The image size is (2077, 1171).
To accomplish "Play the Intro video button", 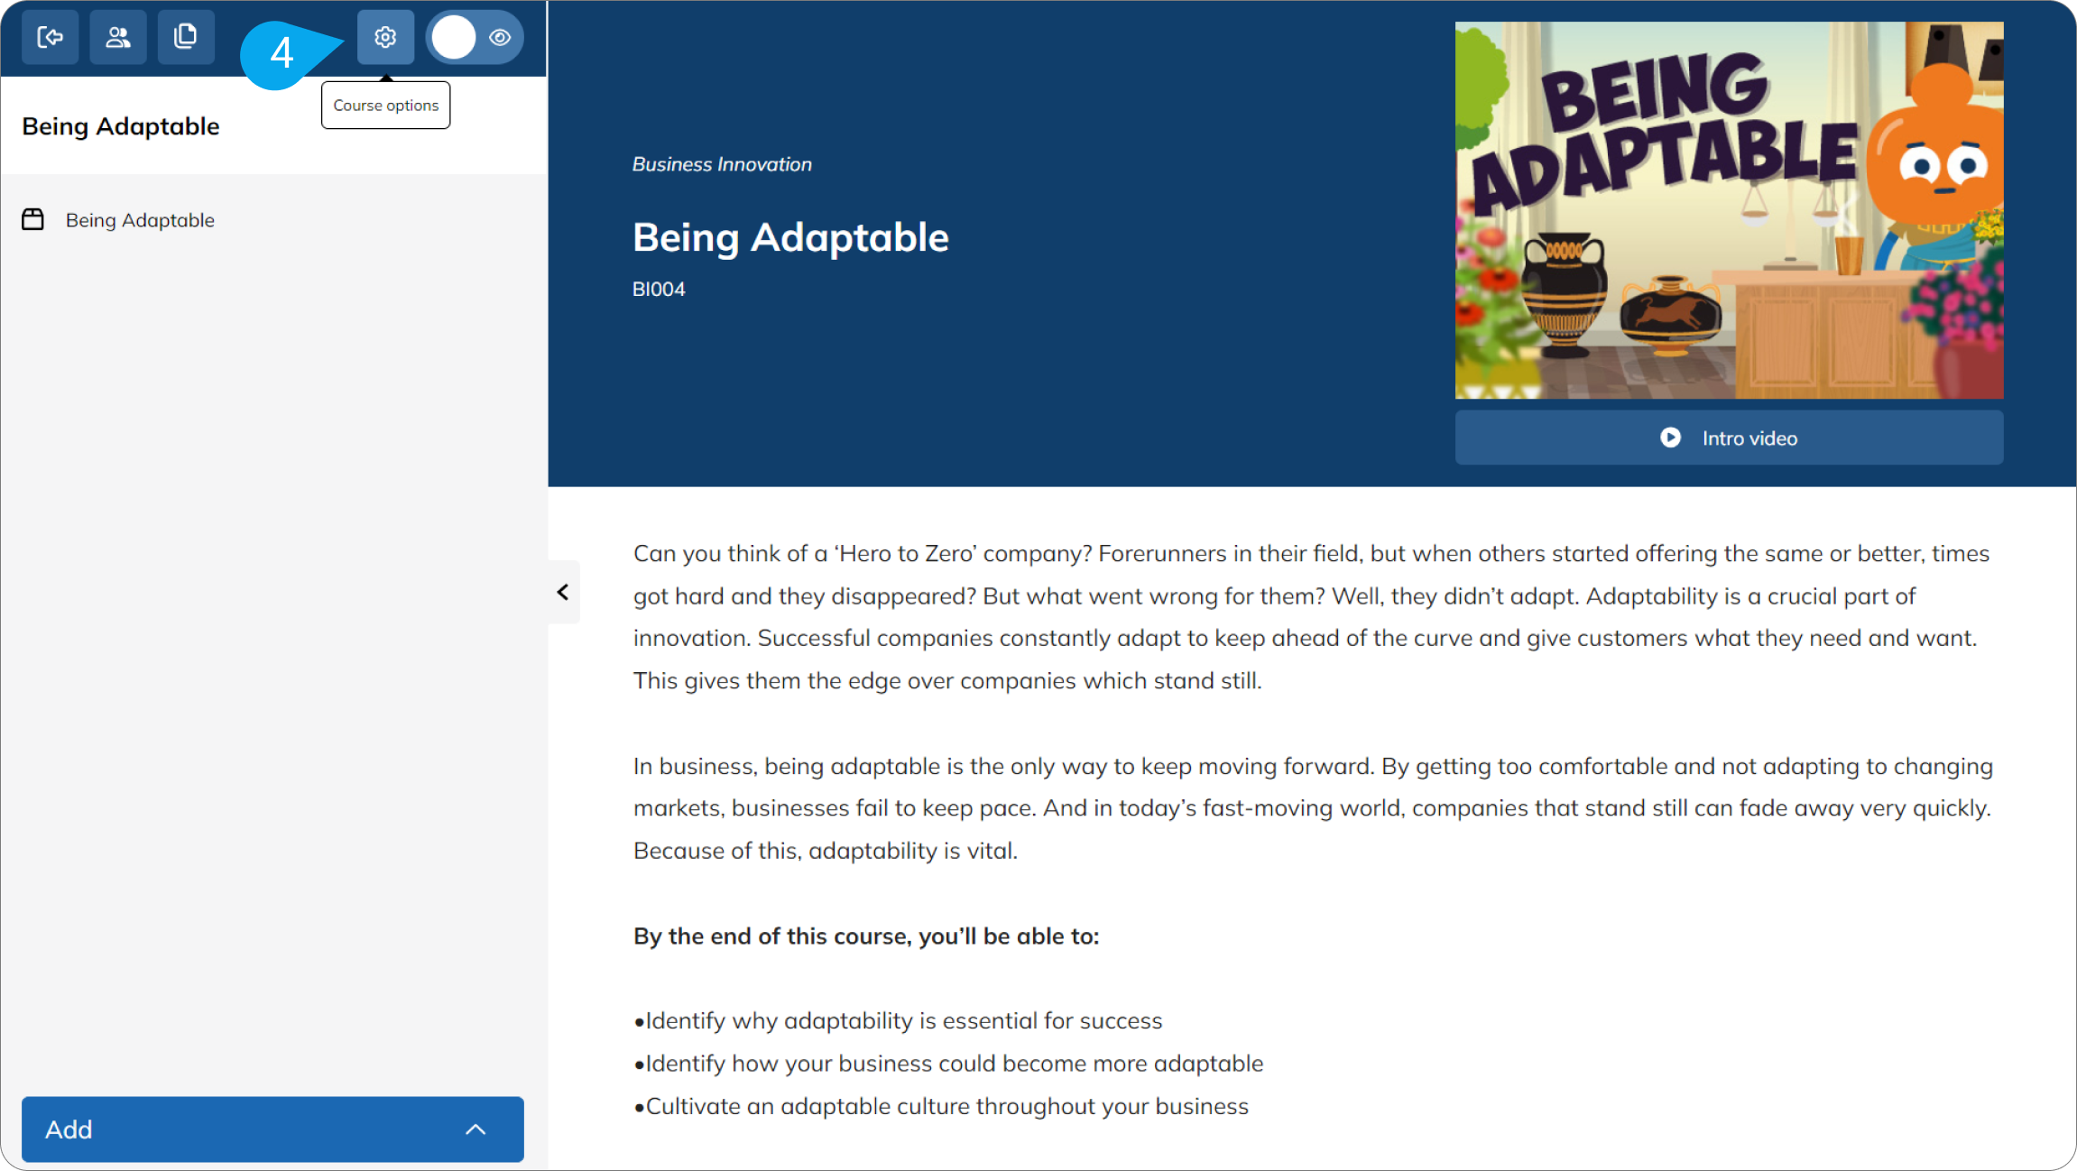I will 1729,438.
